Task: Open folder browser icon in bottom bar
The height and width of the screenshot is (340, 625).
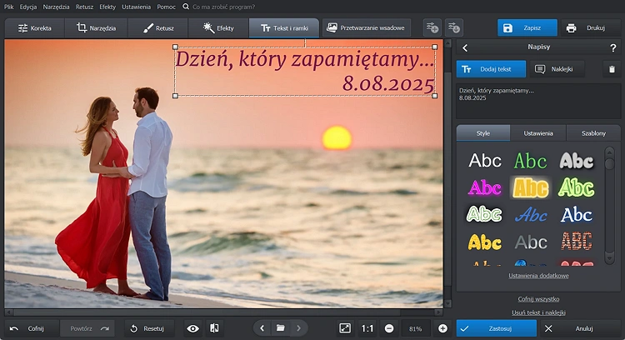Action: point(281,328)
